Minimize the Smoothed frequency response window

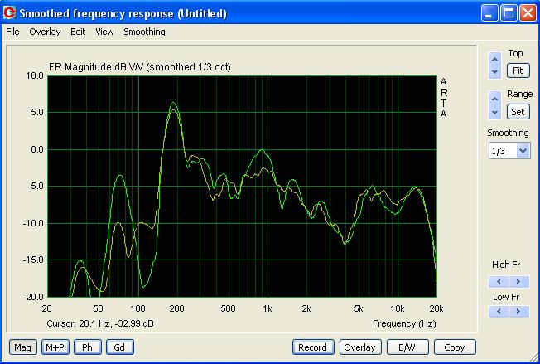[x=489, y=13]
